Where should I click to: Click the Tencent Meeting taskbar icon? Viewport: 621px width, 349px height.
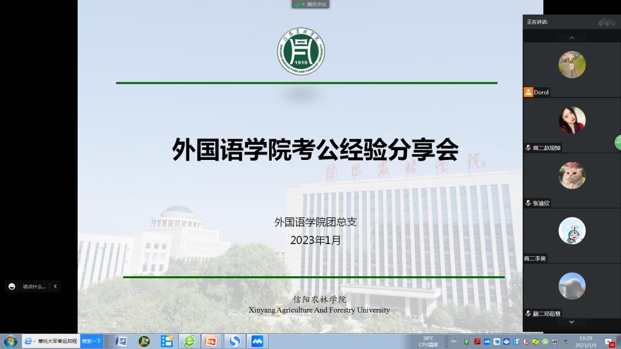(x=257, y=341)
